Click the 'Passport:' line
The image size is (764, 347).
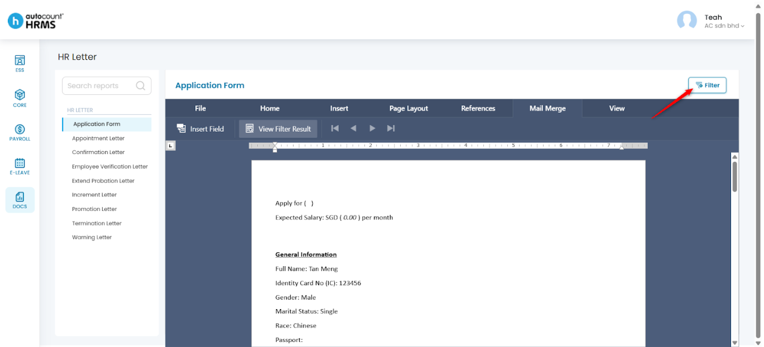(289, 340)
